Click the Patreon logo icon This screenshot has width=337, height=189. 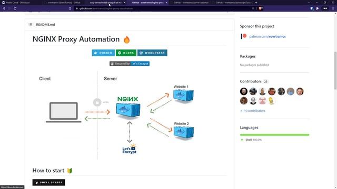pos(244,36)
